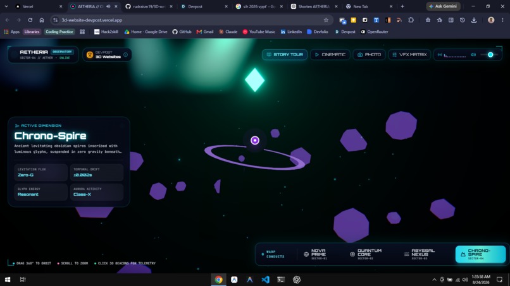Open the Chrome three-dot menu

pyautogui.click(x=502, y=20)
